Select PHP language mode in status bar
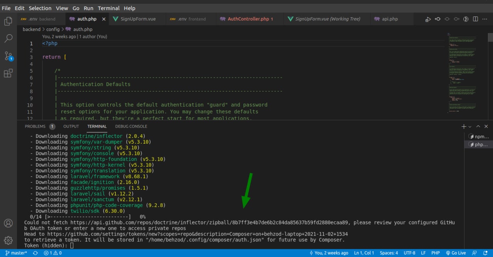 pos(436,253)
